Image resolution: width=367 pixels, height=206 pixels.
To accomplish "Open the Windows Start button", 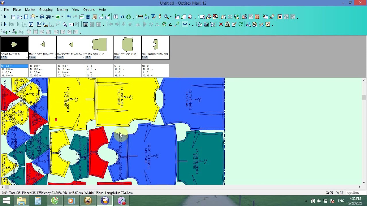I will tap(6, 201).
